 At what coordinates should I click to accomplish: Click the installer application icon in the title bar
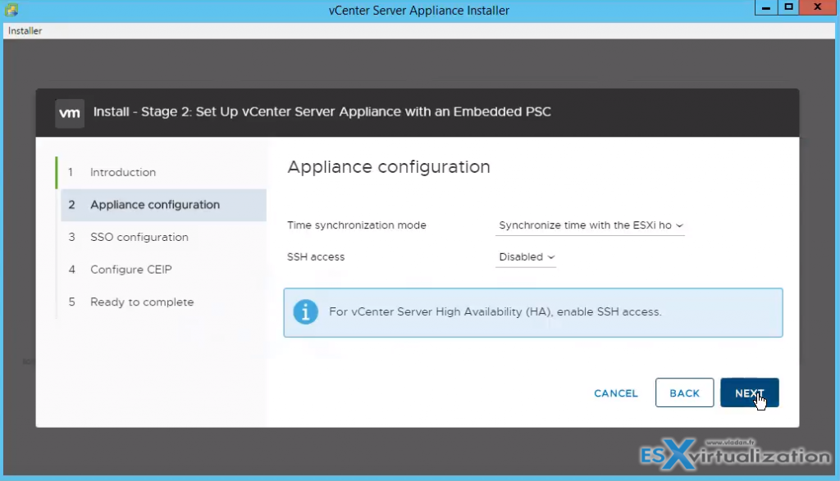coord(11,10)
